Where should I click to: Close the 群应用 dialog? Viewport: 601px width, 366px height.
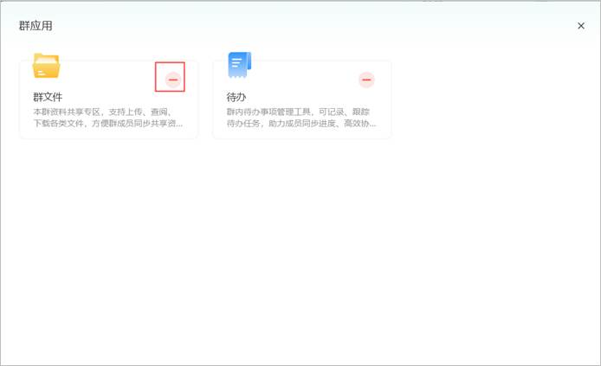tap(581, 26)
